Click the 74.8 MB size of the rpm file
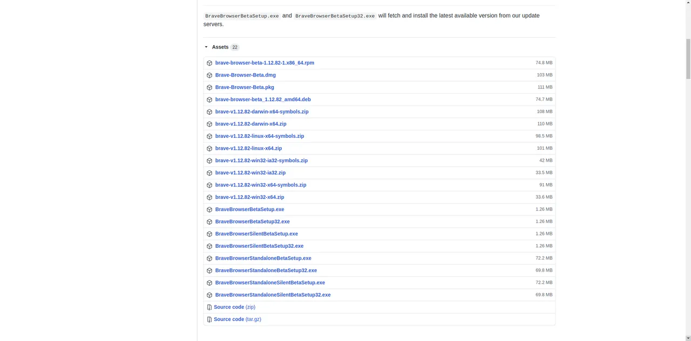 pyautogui.click(x=544, y=63)
